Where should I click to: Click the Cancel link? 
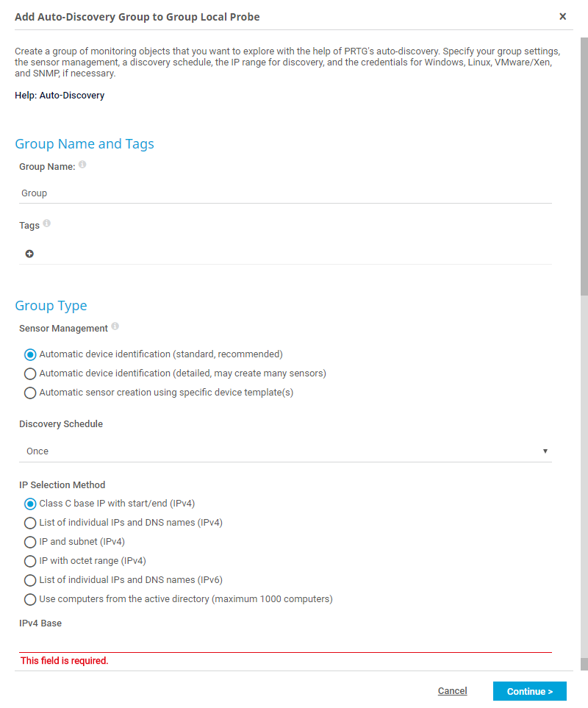(x=452, y=691)
